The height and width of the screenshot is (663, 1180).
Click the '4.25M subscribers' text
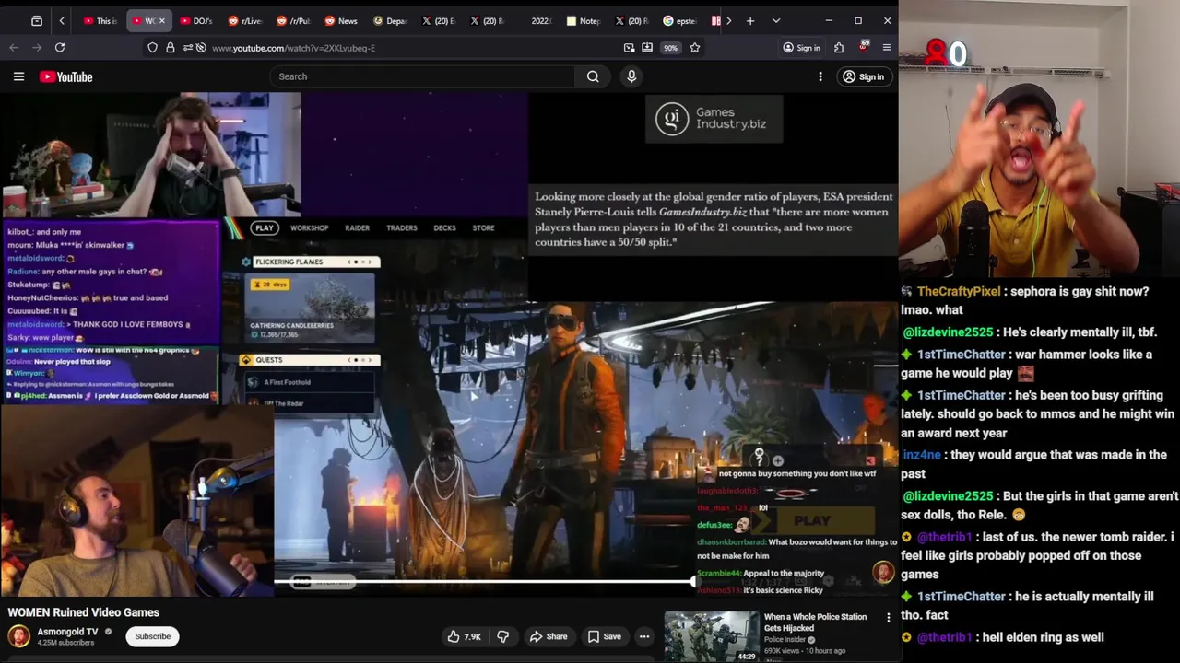pyautogui.click(x=65, y=643)
